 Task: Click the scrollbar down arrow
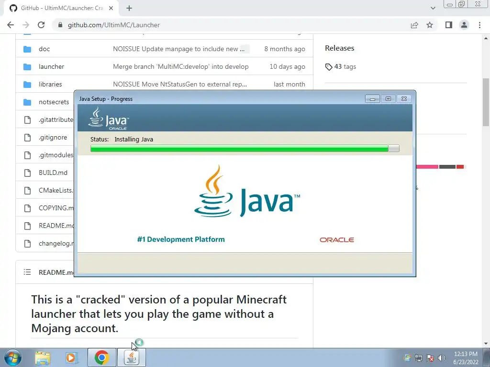(486, 344)
